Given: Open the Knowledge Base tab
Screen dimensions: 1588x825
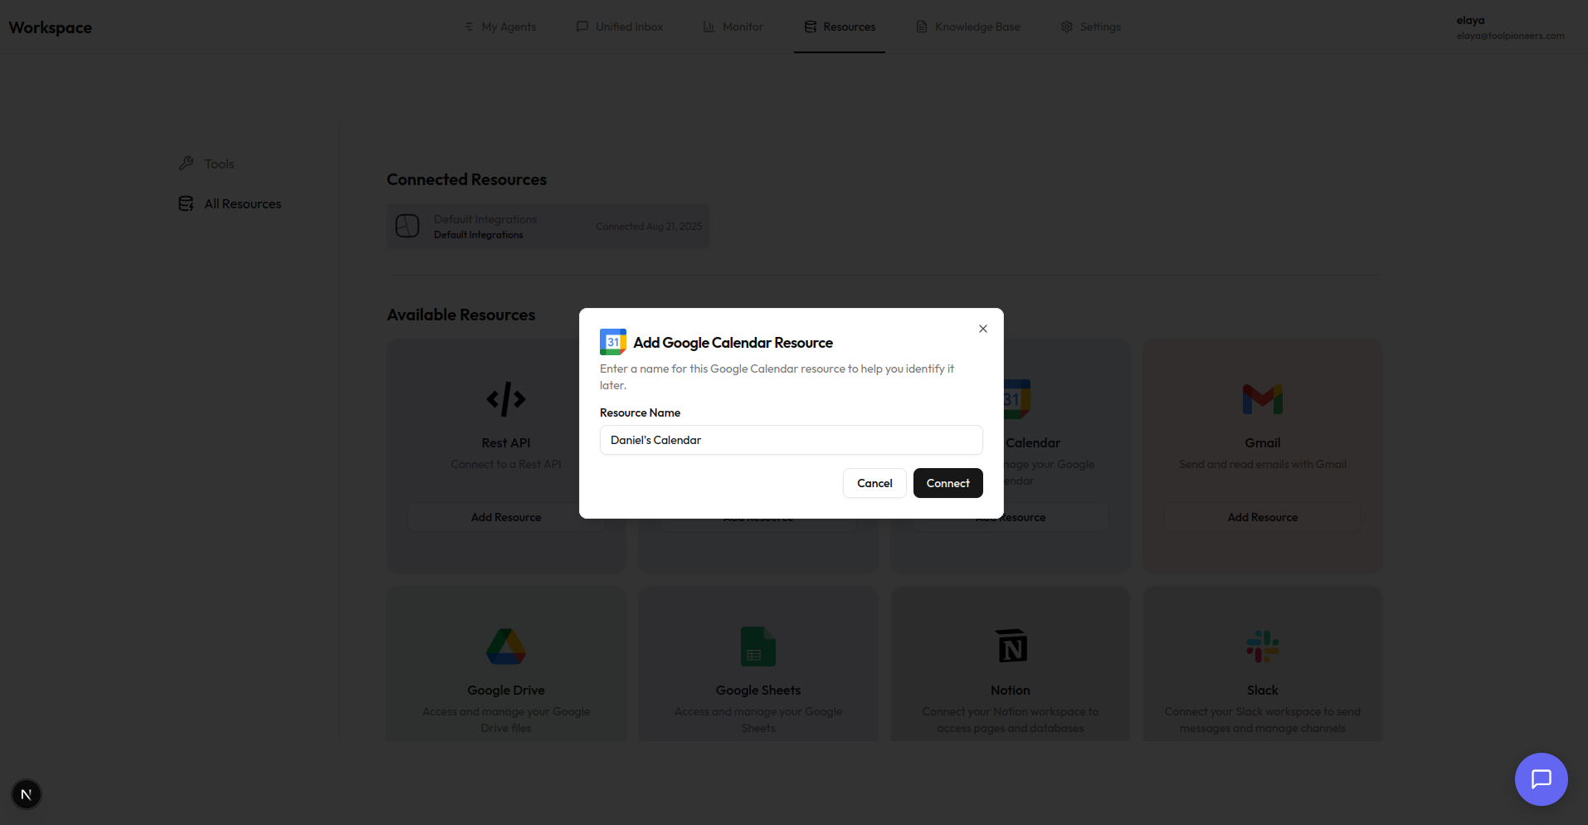Looking at the screenshot, I should click(x=968, y=26).
